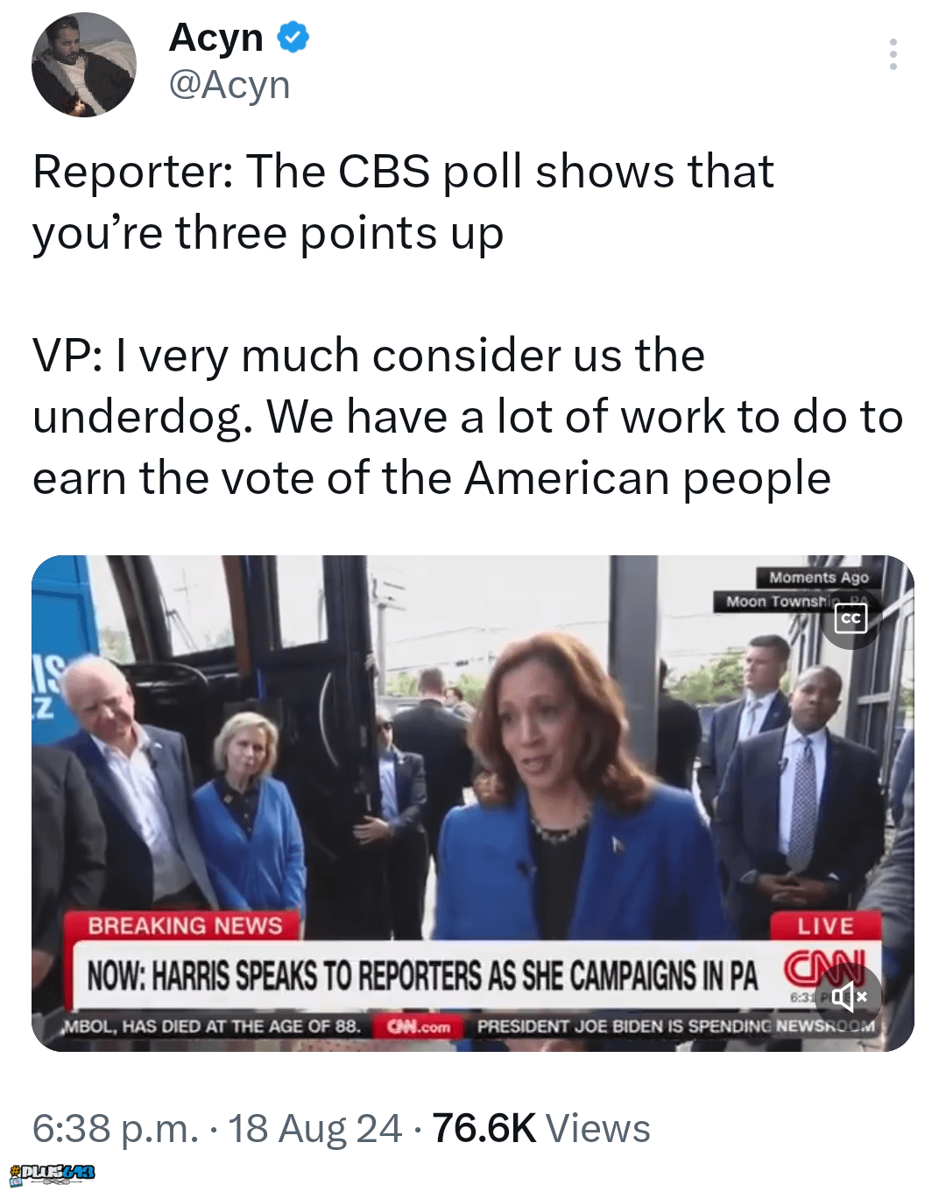Click the 6:38 p.m. timestamp
Screen dimensions: 946x1192
tap(116, 1128)
